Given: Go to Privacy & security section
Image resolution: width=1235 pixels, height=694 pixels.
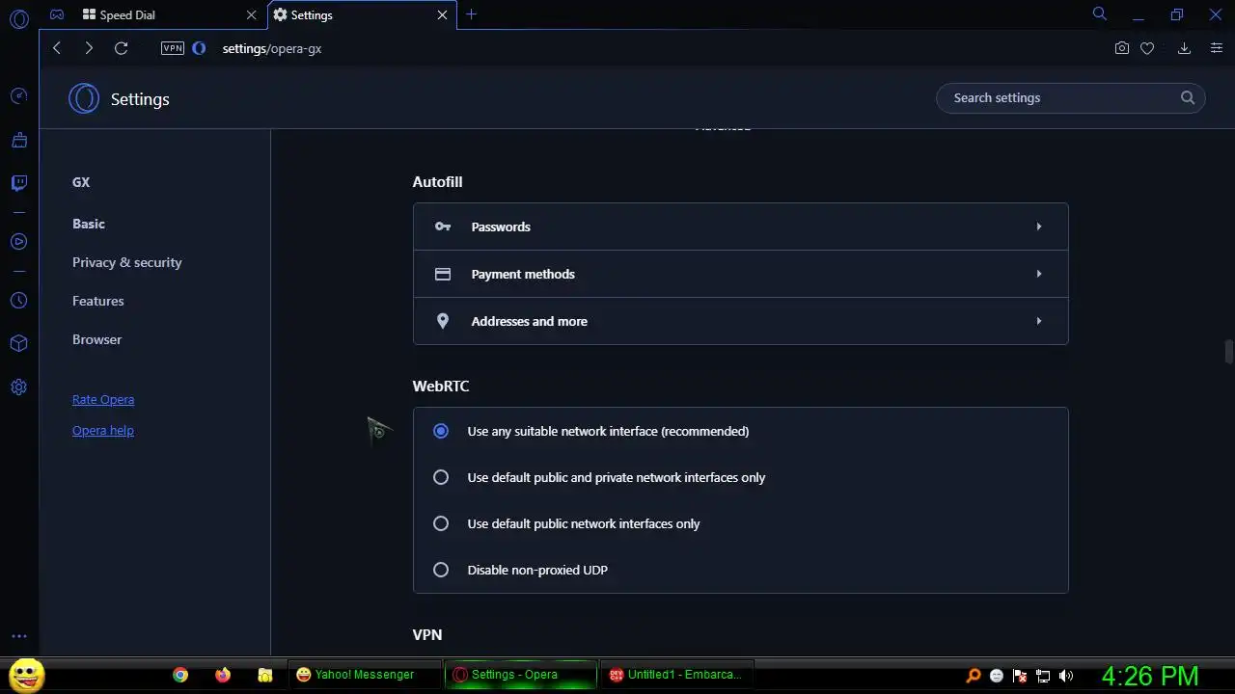Looking at the screenshot, I should coord(126,262).
